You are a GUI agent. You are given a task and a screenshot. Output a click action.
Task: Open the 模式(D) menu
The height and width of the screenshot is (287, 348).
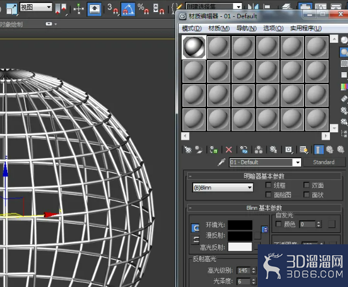click(x=191, y=28)
